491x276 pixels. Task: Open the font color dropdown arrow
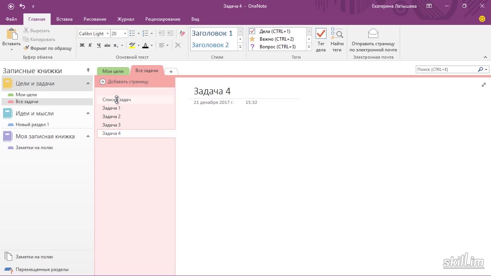(152, 45)
